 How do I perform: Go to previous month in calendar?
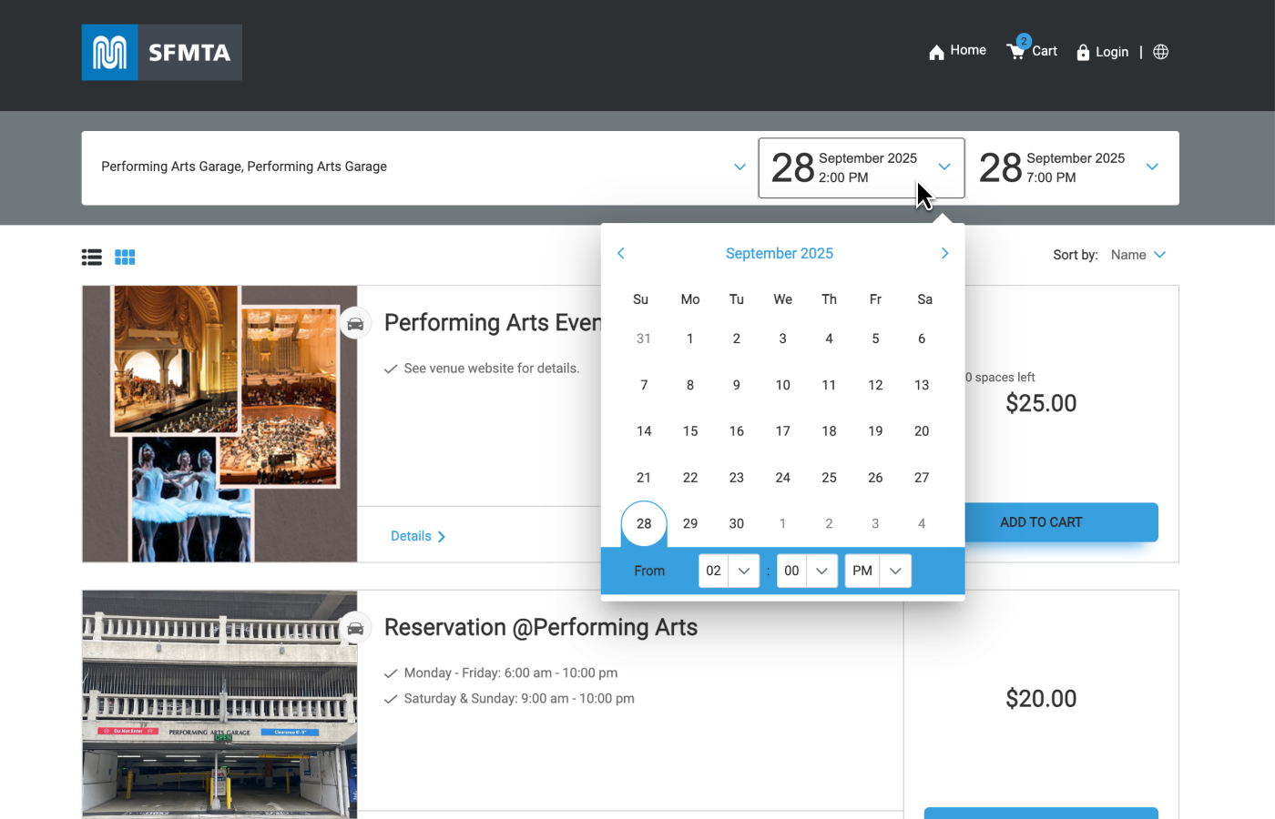tap(621, 253)
